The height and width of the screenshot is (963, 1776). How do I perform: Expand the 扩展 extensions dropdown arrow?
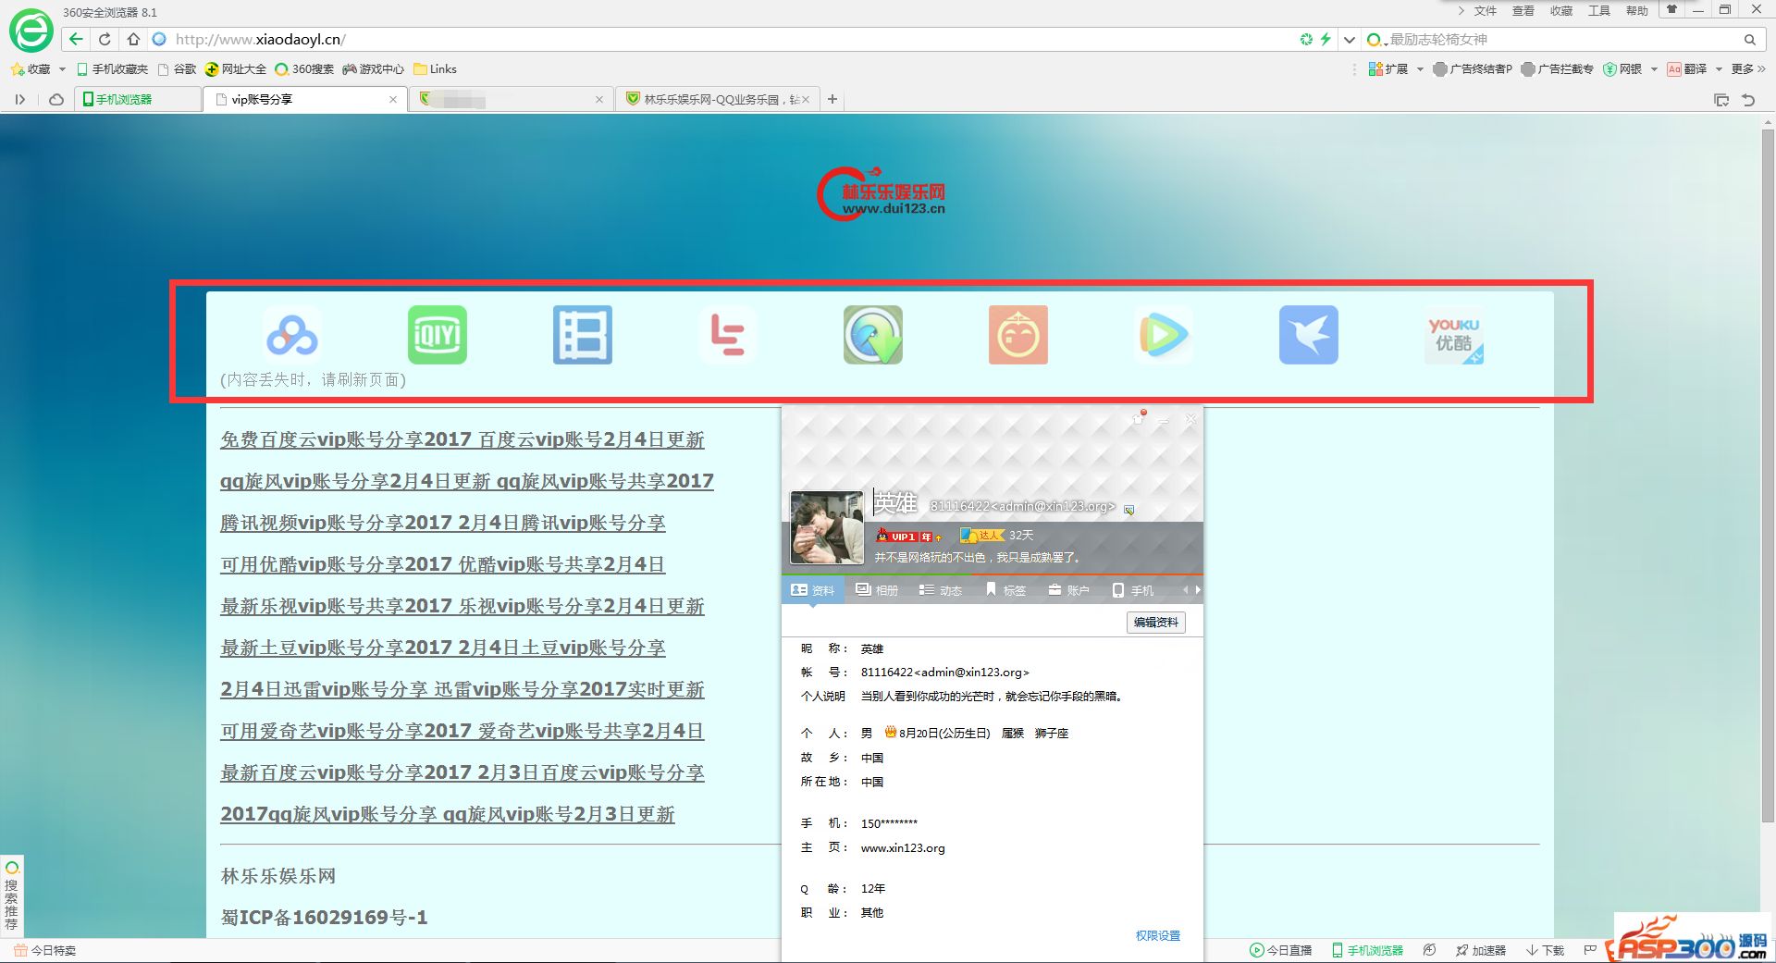pos(1420,69)
